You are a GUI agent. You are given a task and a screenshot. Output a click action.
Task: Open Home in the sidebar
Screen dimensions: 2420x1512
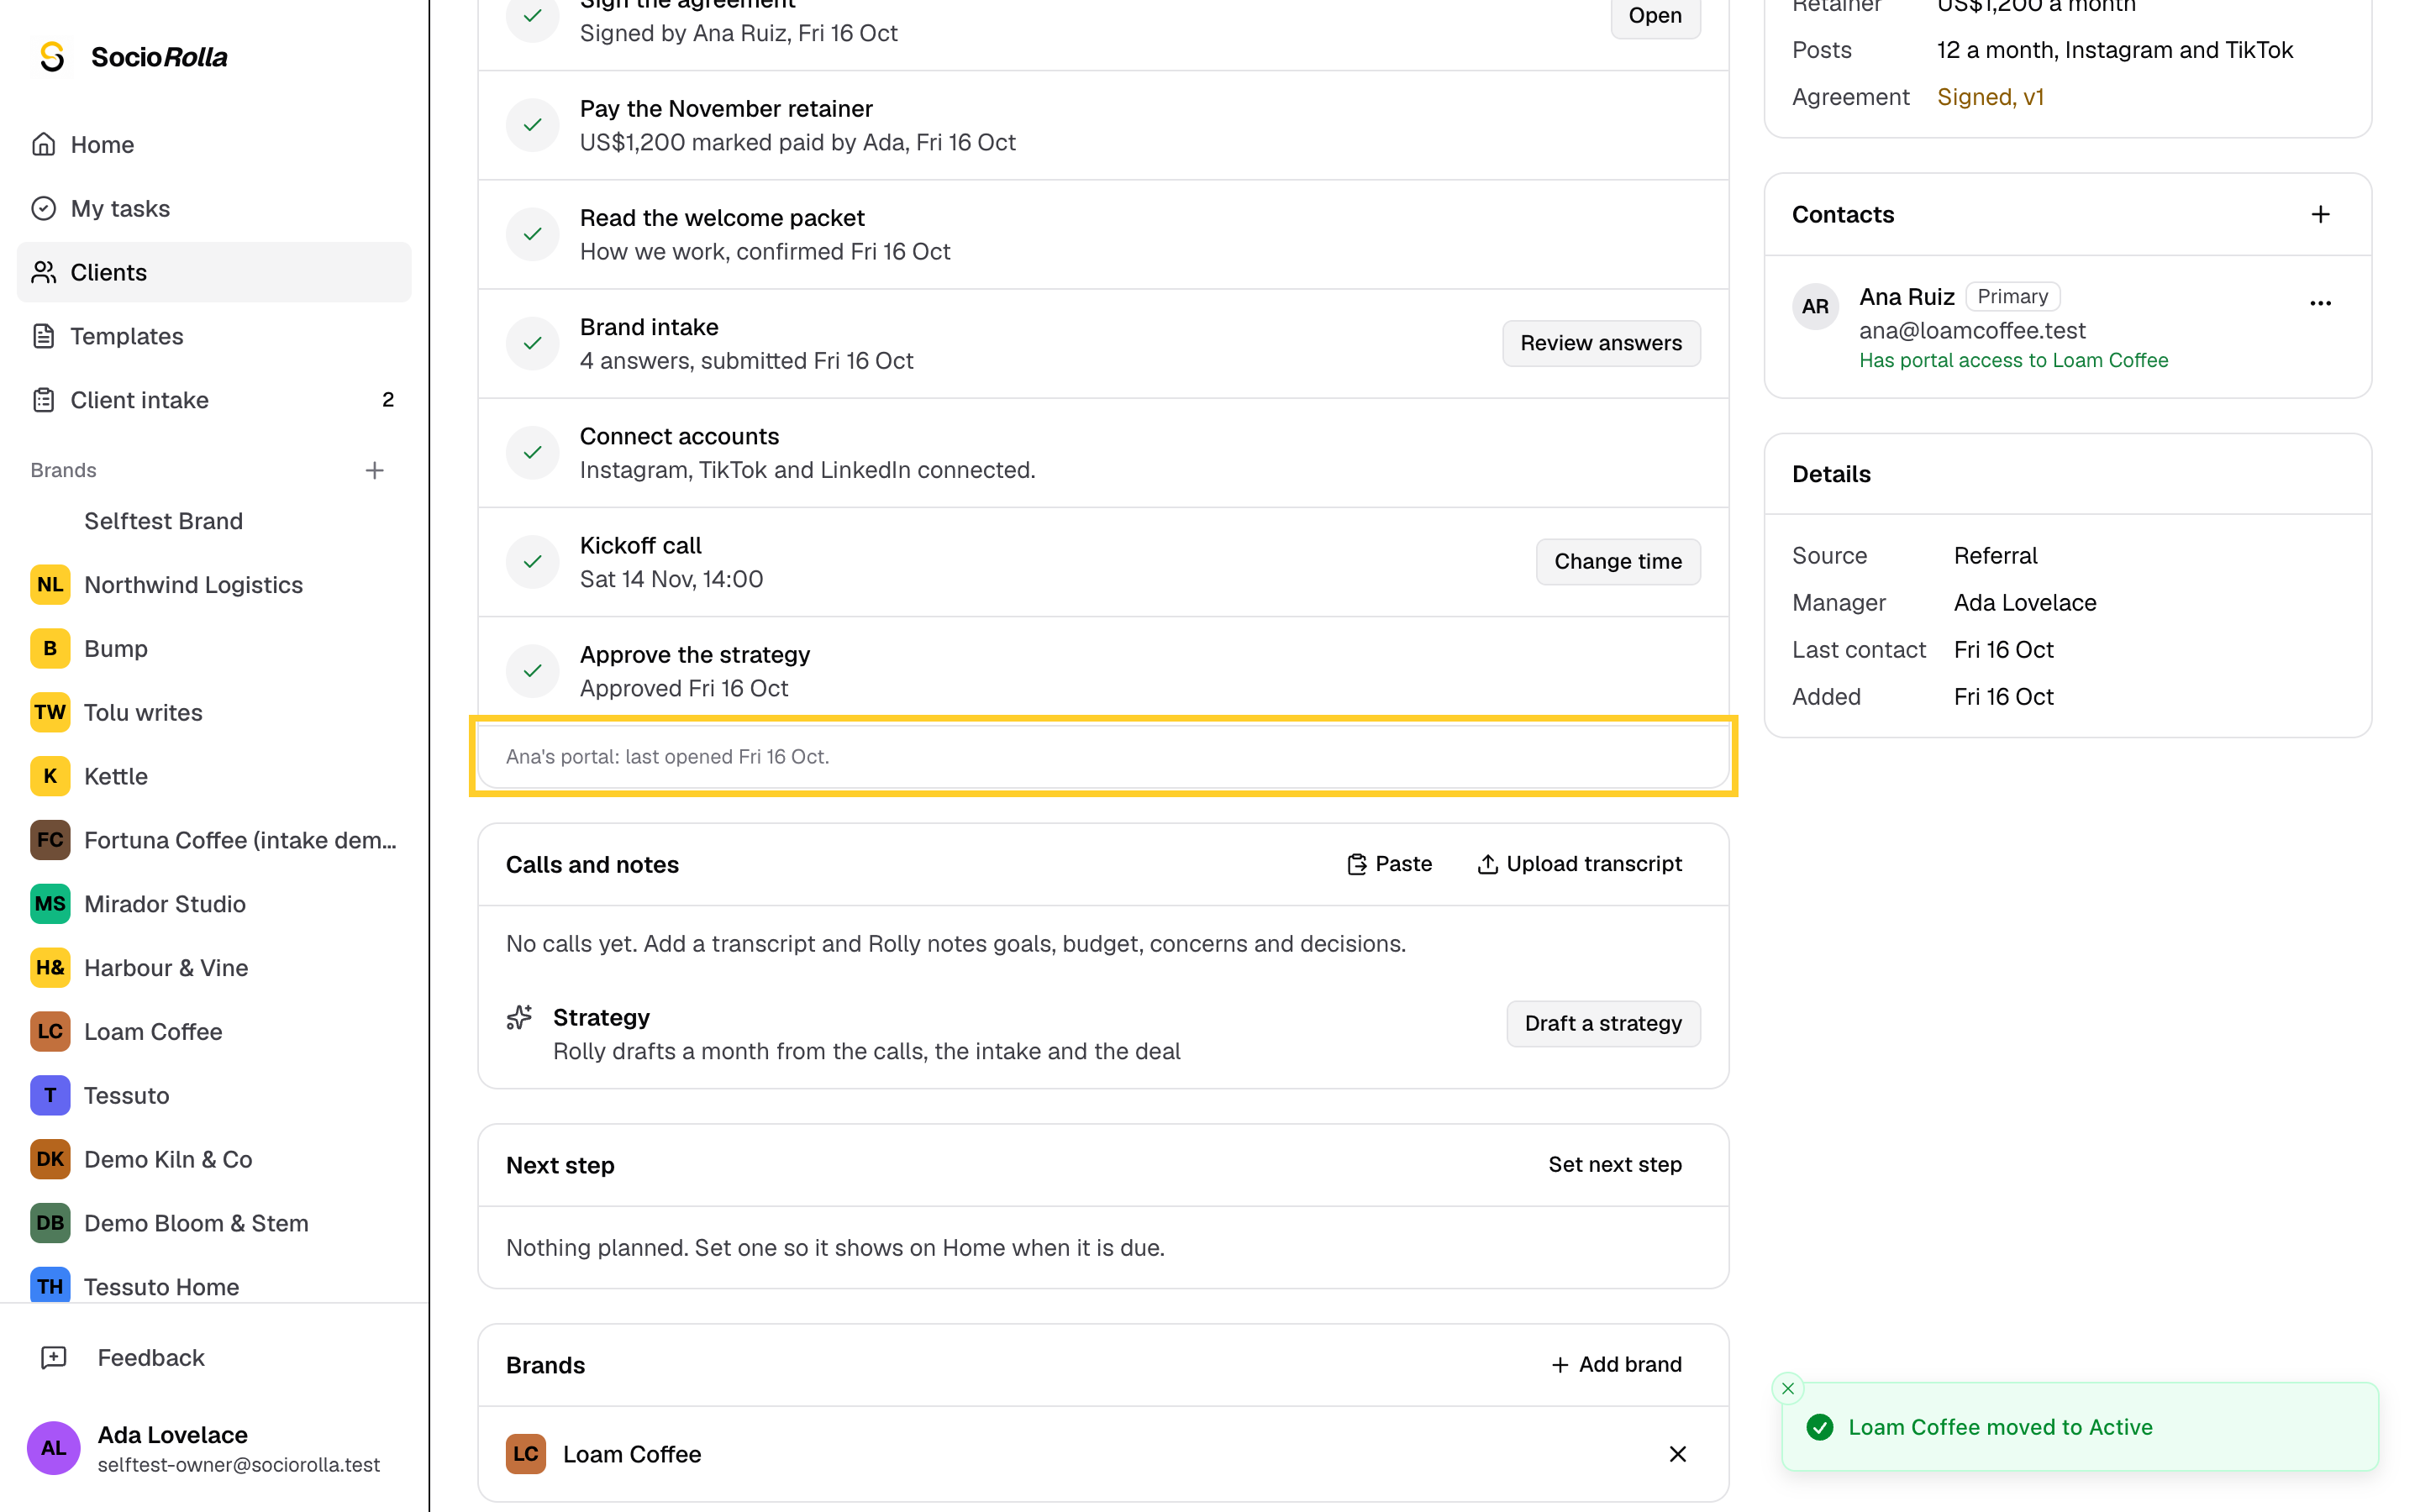coord(213,144)
